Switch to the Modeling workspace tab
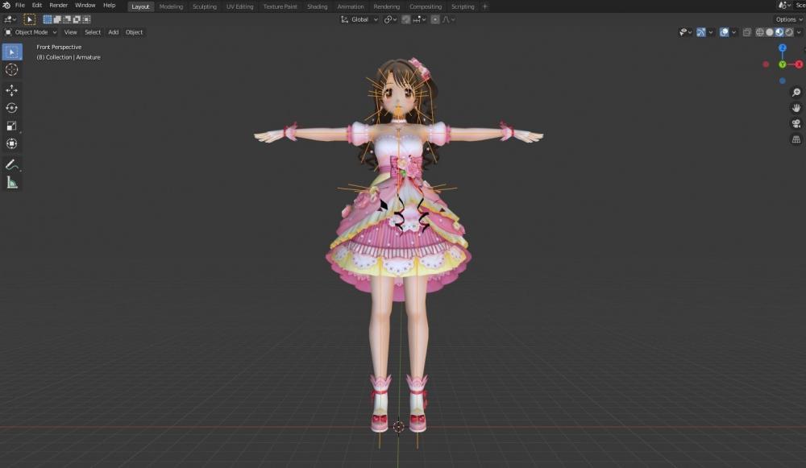This screenshot has width=806, height=468. (x=171, y=6)
